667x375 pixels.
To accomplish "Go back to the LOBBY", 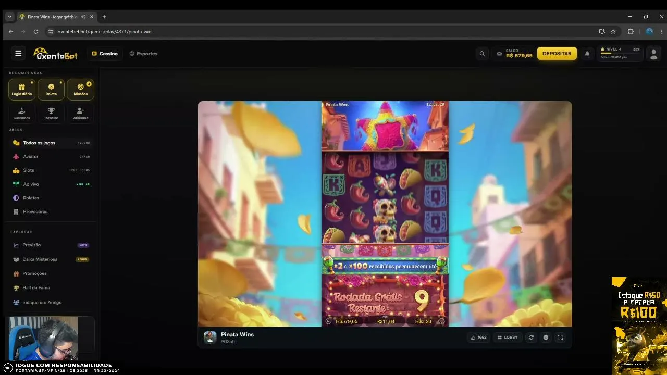I will (x=508, y=337).
